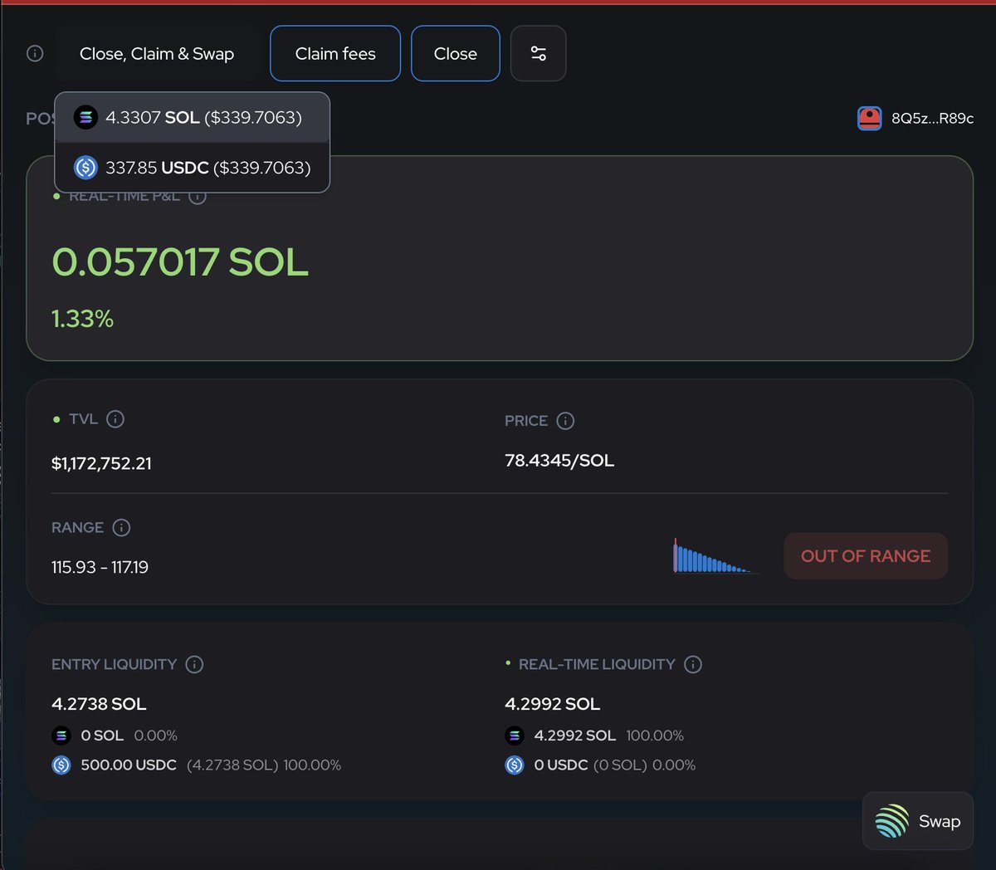
Task: Click the USDC icon beside 500.00 USDC
Action: [x=61, y=765]
